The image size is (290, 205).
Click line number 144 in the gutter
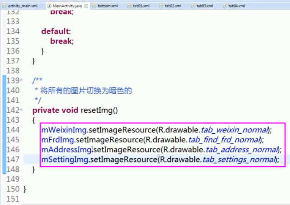(13, 130)
